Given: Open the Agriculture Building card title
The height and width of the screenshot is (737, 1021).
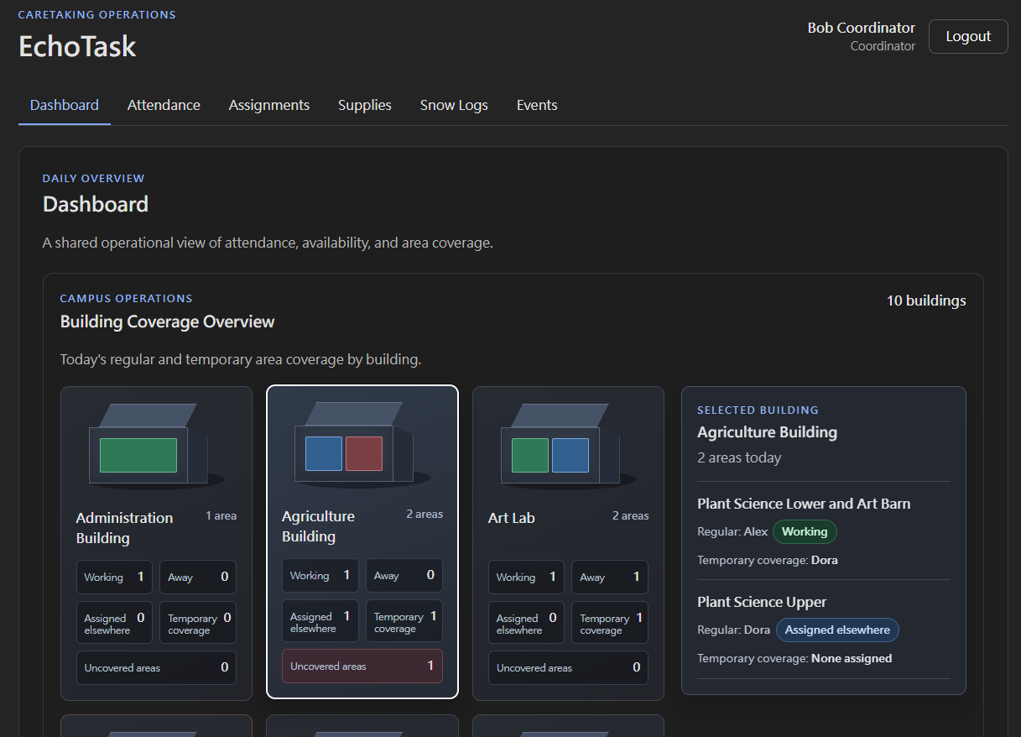Looking at the screenshot, I should coord(318,526).
